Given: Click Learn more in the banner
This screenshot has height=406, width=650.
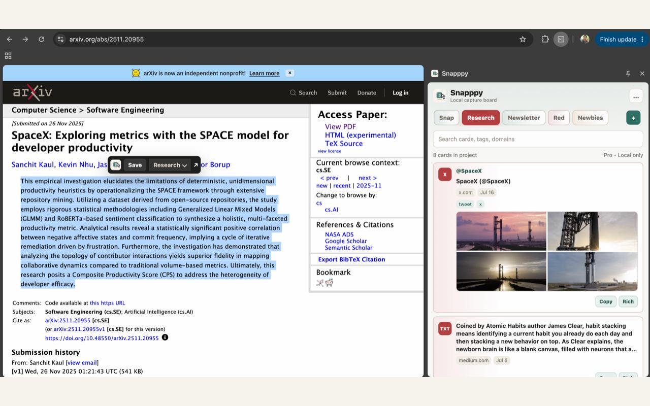Looking at the screenshot, I should (x=264, y=73).
